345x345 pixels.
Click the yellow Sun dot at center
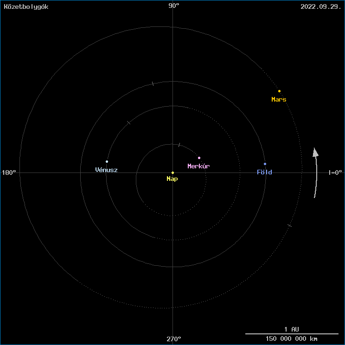pyautogui.click(x=172, y=172)
